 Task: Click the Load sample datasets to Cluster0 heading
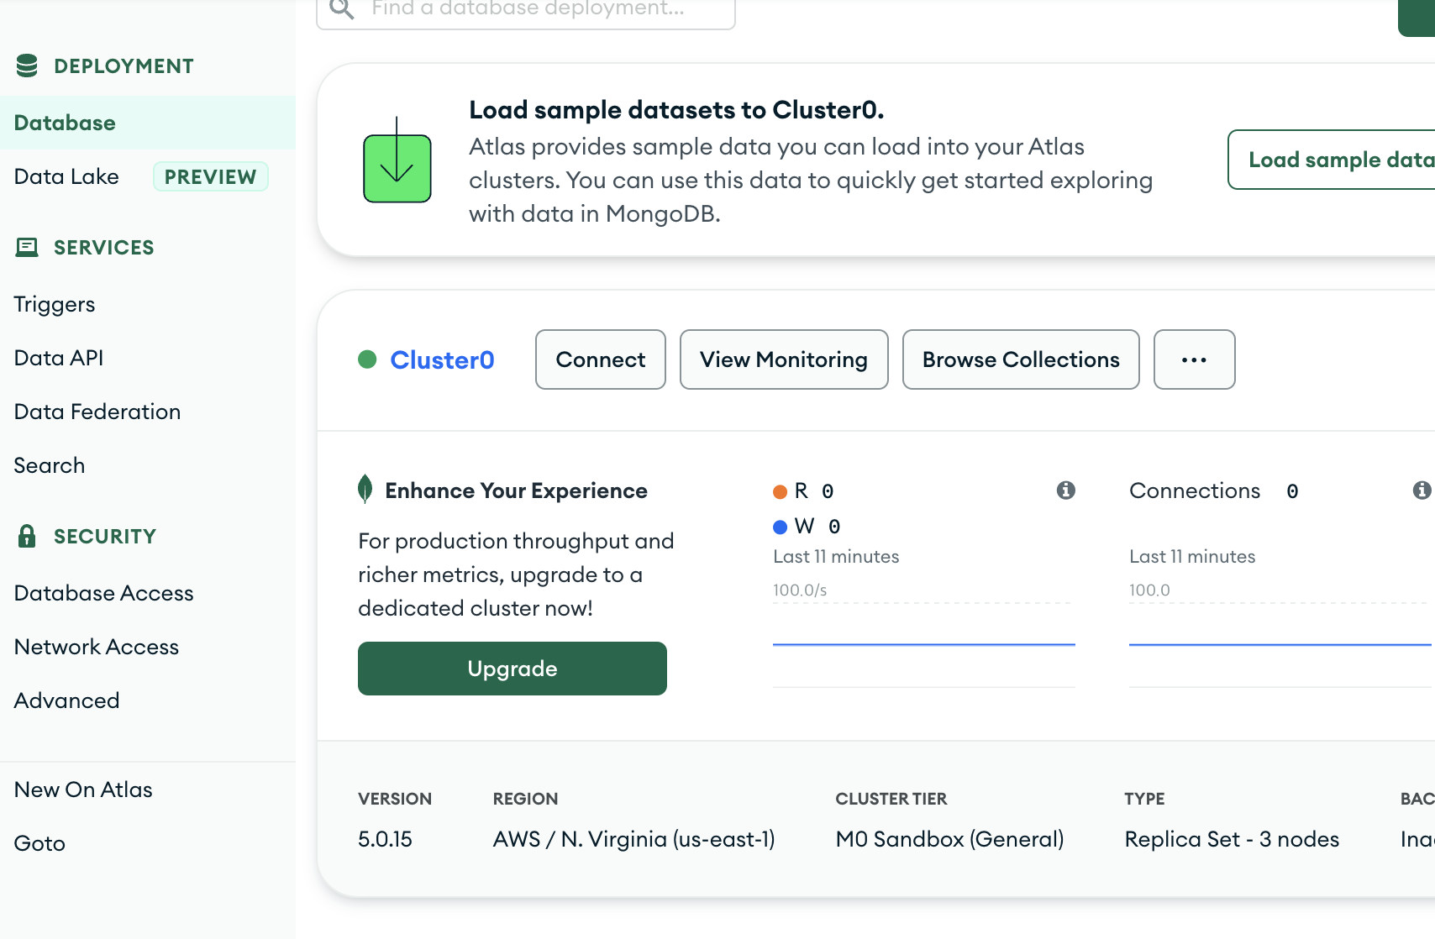coord(676,109)
